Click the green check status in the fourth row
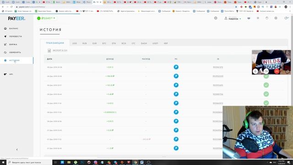 [x=266, y=94]
